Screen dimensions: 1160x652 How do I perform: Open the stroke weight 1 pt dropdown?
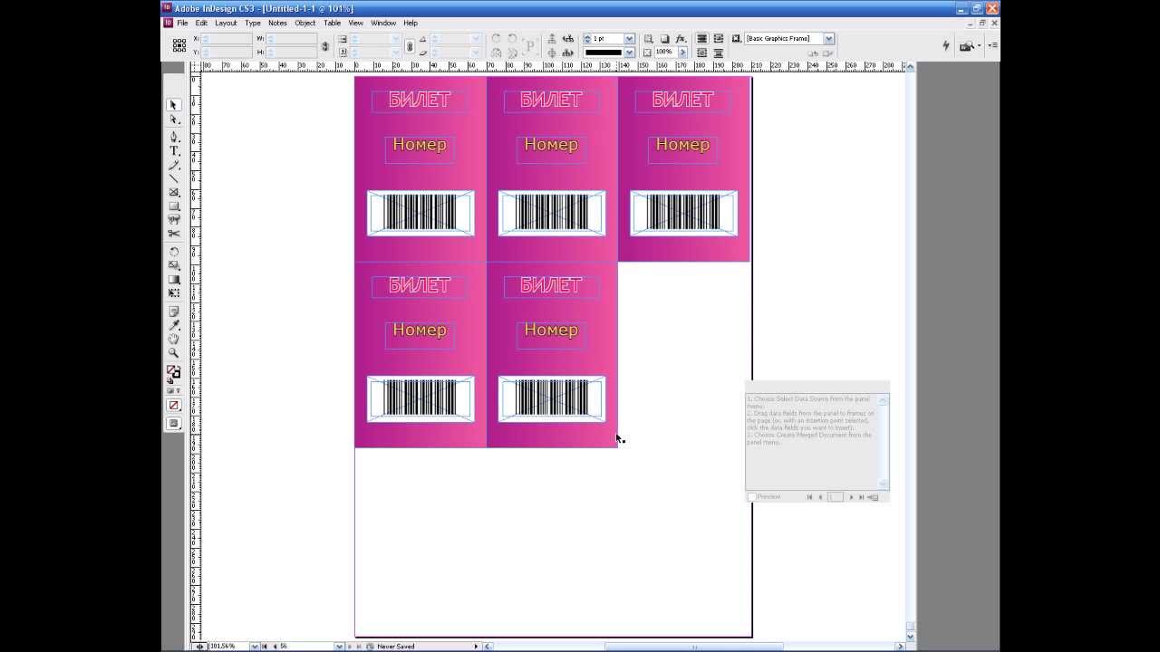tap(629, 39)
